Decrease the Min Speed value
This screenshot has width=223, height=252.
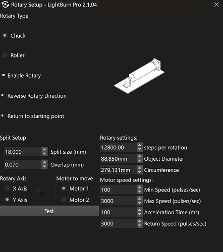pos(139,192)
